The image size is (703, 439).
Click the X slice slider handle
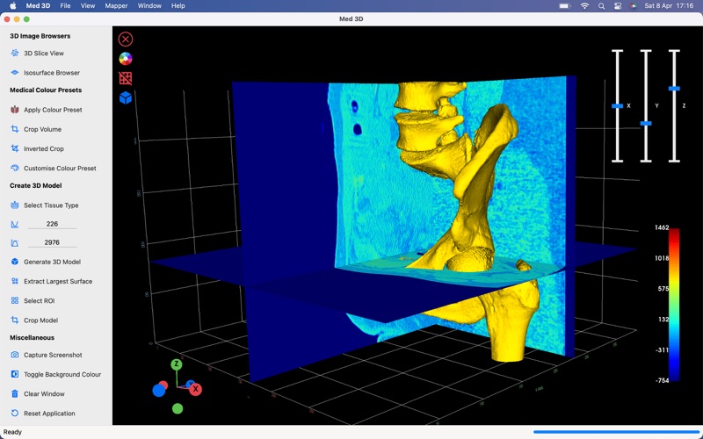pos(618,105)
